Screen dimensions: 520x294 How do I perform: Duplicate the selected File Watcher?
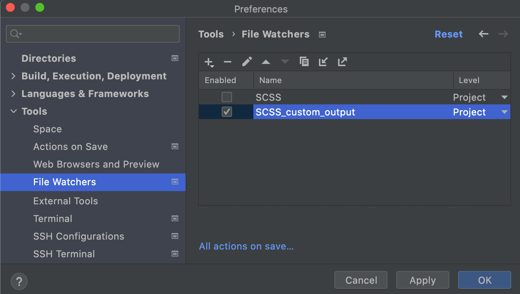point(304,62)
